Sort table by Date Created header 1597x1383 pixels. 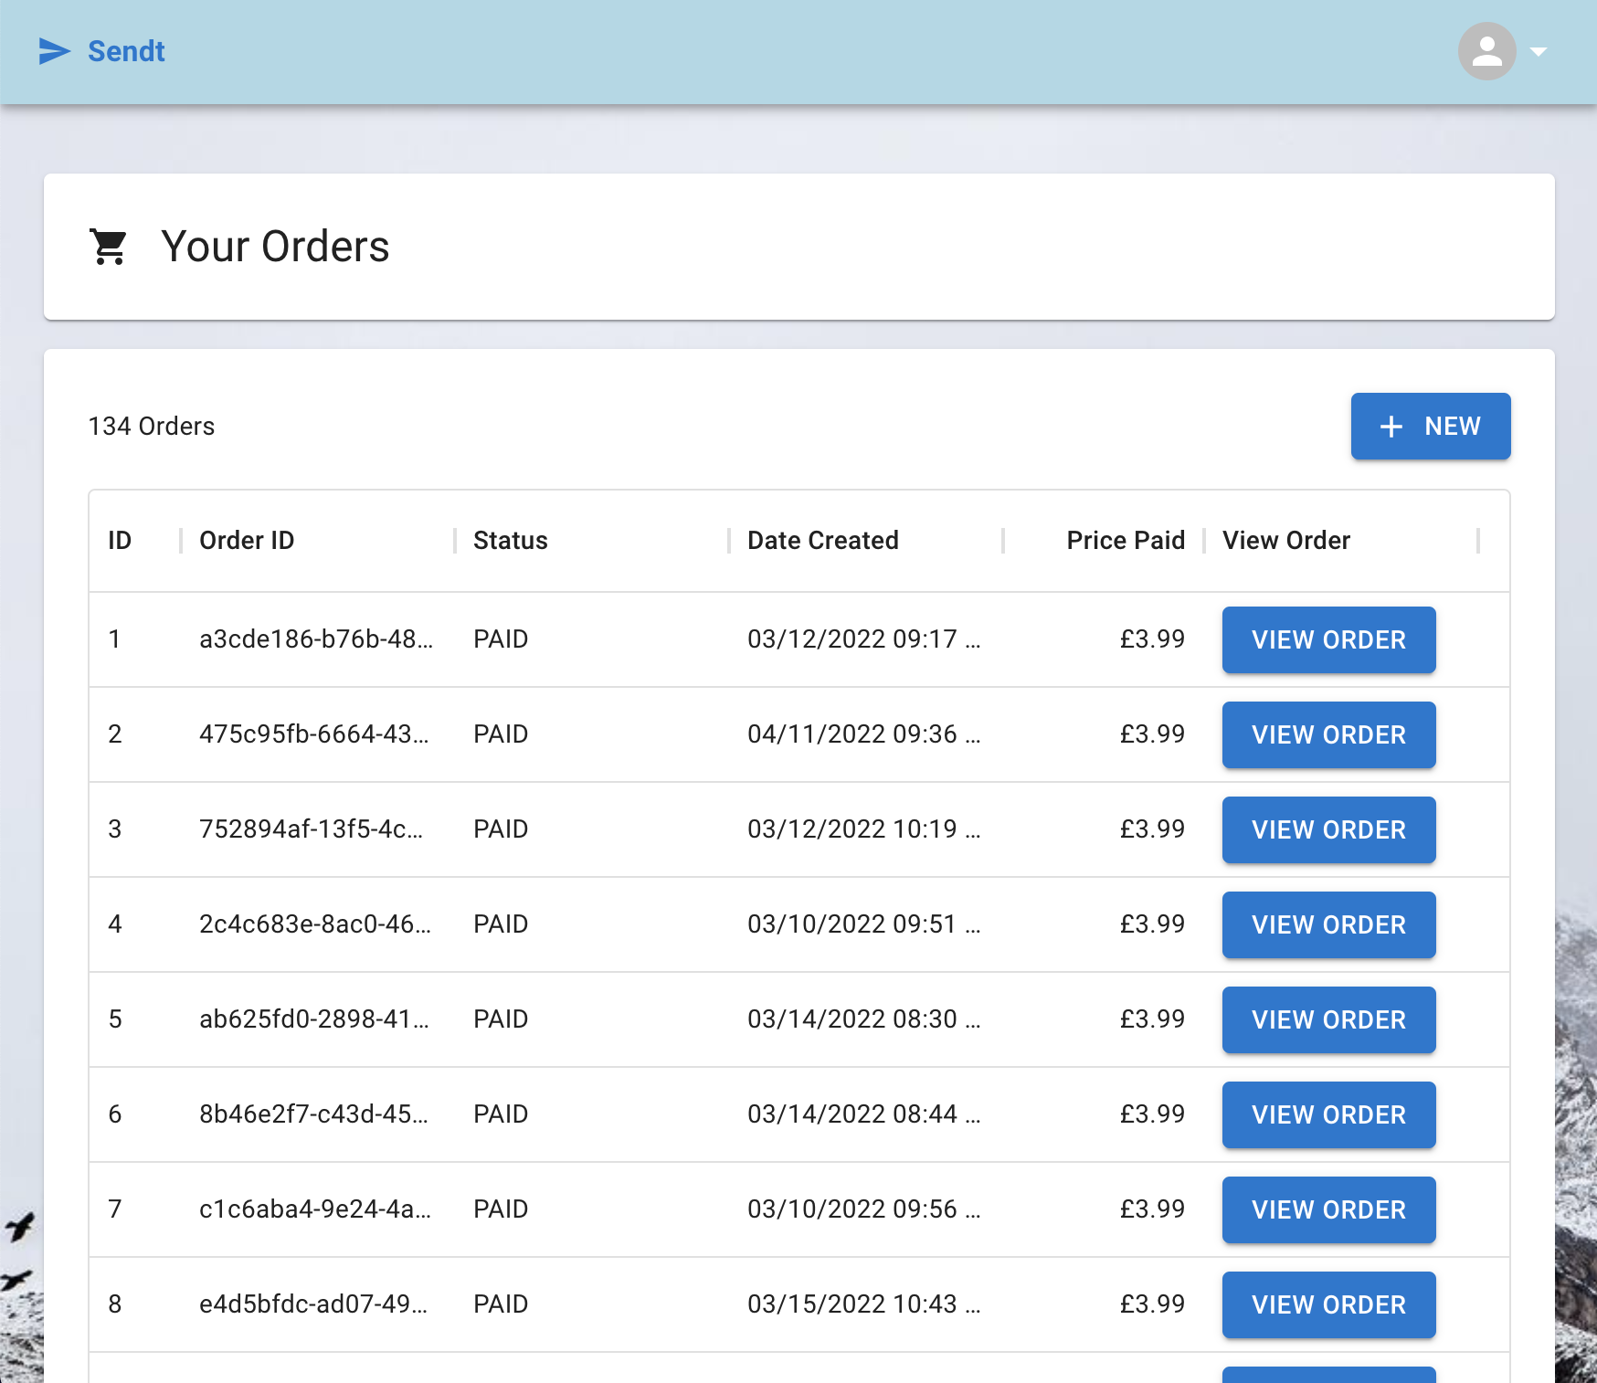click(822, 541)
